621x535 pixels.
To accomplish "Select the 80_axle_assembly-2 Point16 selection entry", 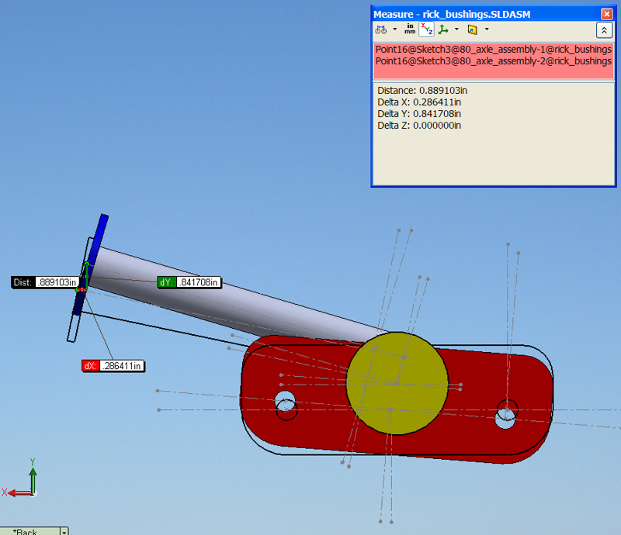I will coord(494,61).
